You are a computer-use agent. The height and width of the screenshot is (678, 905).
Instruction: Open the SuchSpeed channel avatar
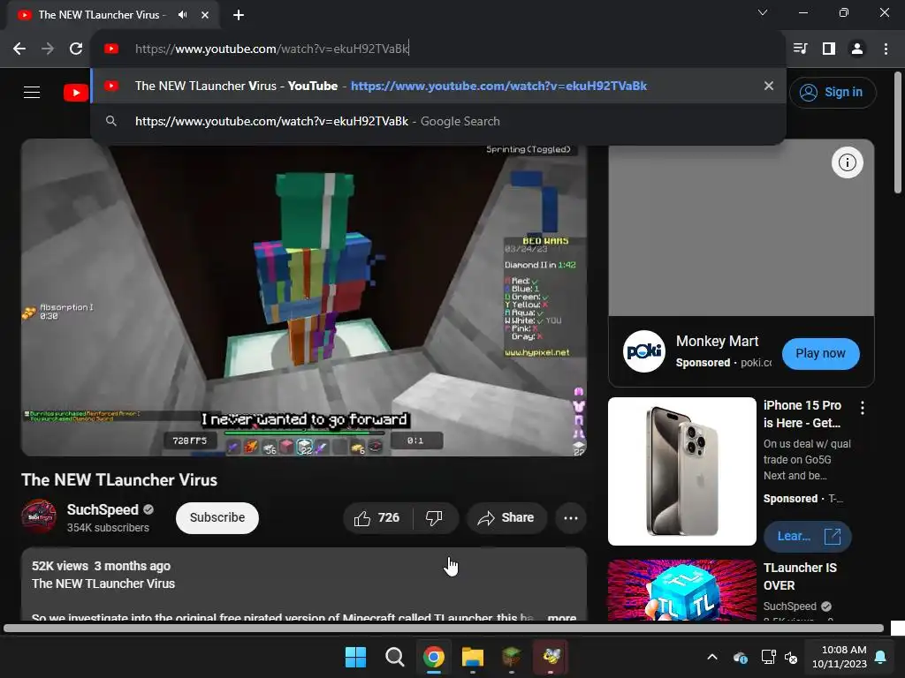pos(39,516)
